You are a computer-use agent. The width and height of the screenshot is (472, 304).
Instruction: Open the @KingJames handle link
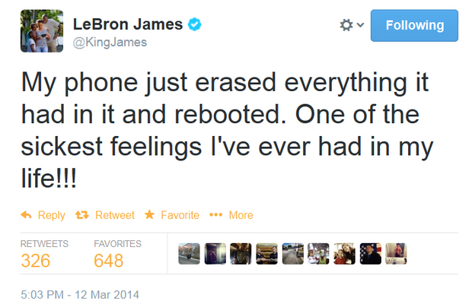110,43
